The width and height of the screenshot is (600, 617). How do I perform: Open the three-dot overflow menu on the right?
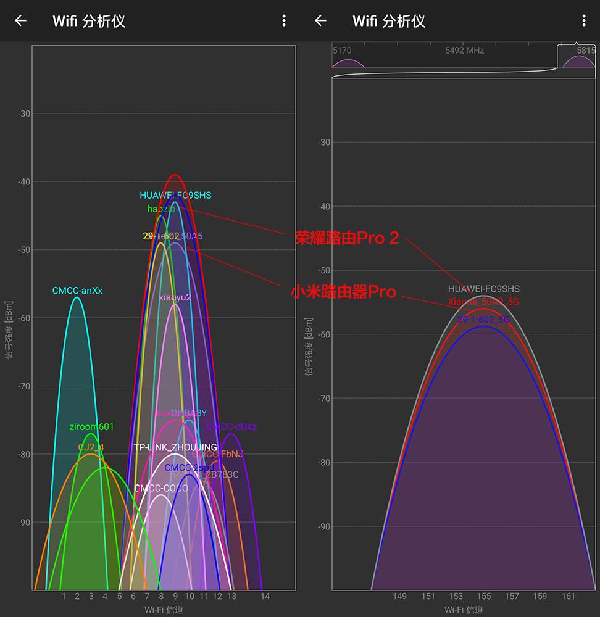tap(584, 20)
